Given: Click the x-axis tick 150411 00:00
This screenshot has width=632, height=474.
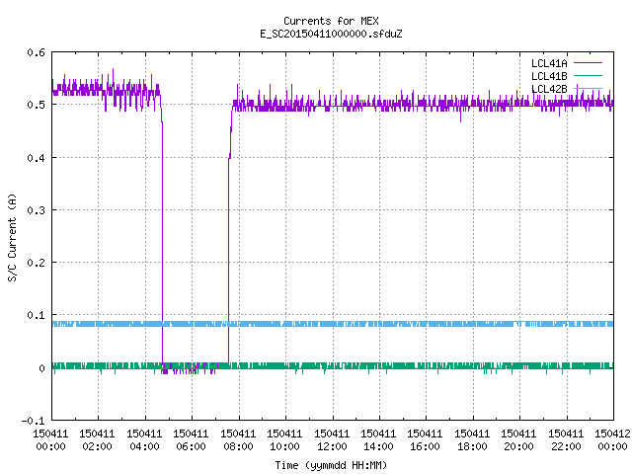Looking at the screenshot, I should pyautogui.click(x=50, y=439).
